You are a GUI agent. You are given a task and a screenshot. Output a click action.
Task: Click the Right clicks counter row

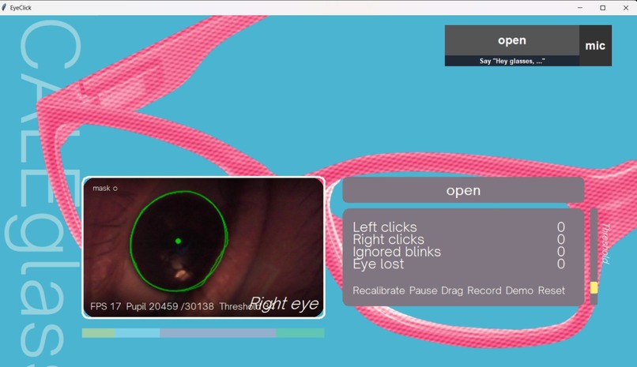[x=458, y=239]
